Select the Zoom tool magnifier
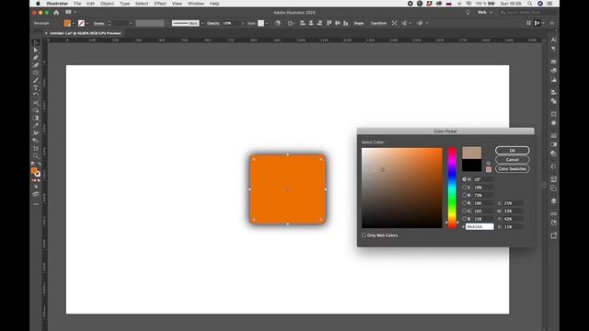589x331 pixels. click(36, 155)
